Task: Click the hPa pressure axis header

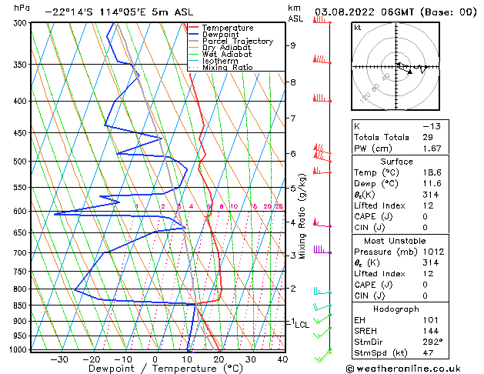Action: [x=22, y=8]
